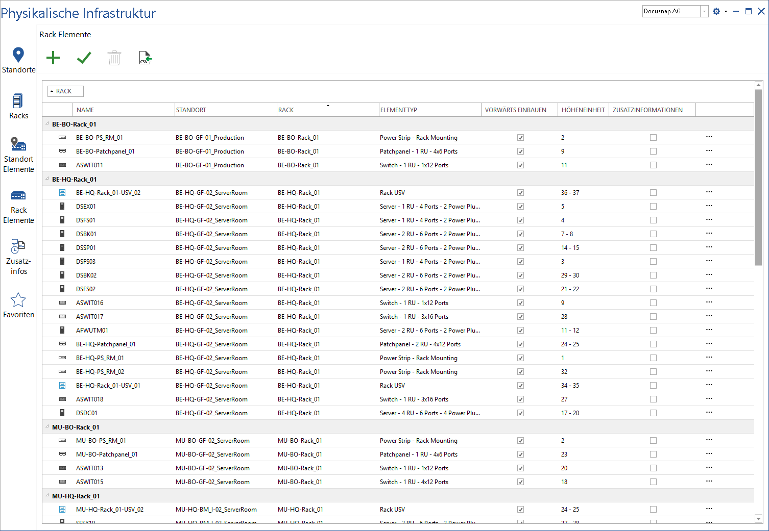Image resolution: width=769 pixels, height=531 pixels.
Task: Click USV icon of MU-HQ-Rack_01-USV_02
Action: pyautogui.click(x=62, y=509)
